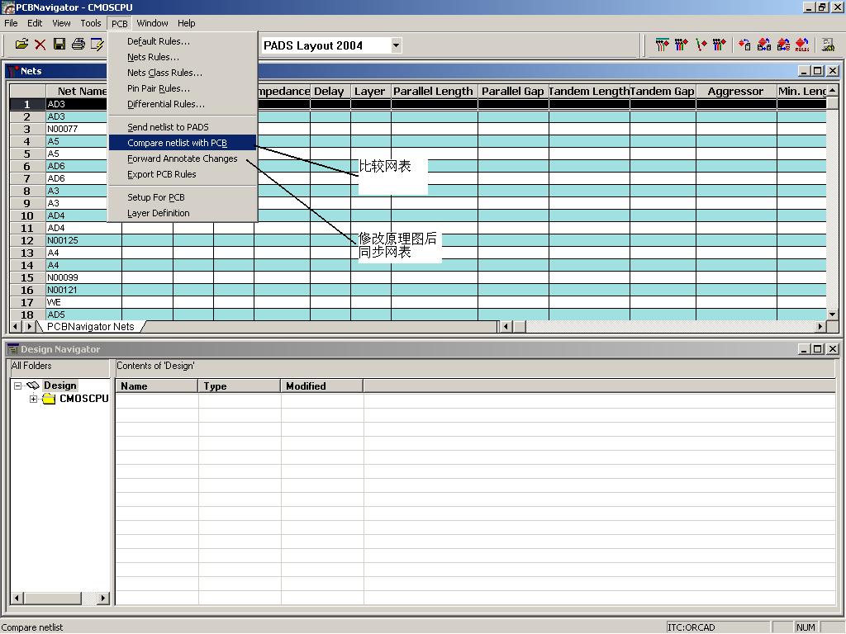Click right arrow of Nets horizontal scrollbar
Viewport: 846px width, 634px height.
[820, 326]
